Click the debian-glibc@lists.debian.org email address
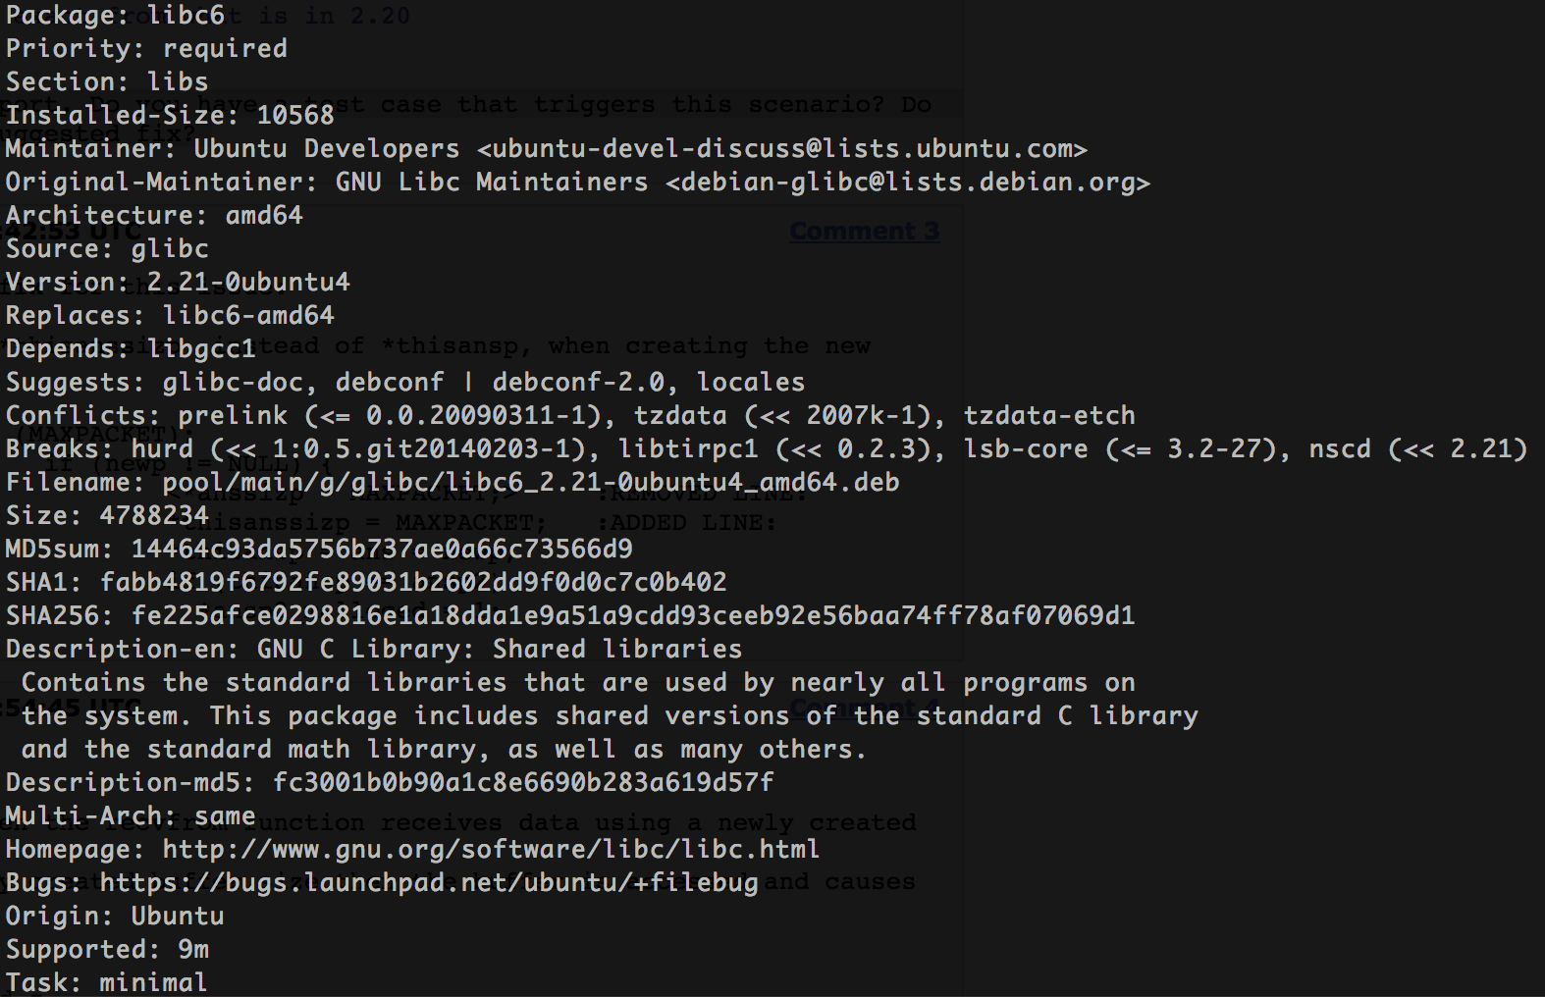The width and height of the screenshot is (1545, 997). (908, 182)
